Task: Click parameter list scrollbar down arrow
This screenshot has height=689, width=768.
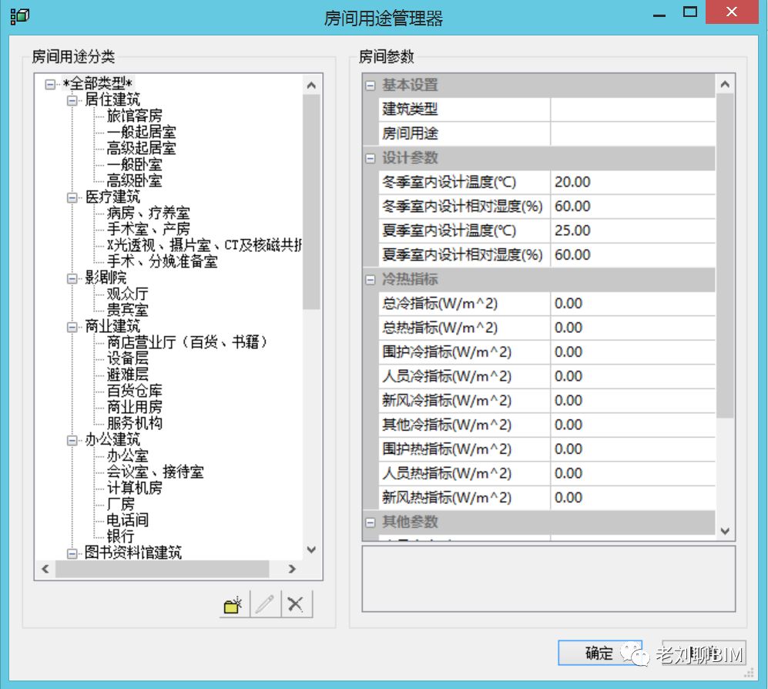Action: [x=725, y=531]
